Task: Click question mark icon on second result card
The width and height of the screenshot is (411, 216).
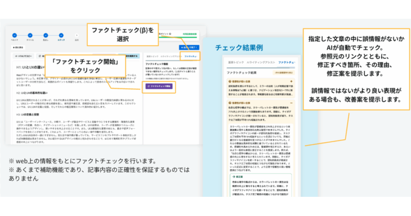Action: click(x=230, y=103)
